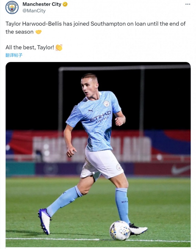The width and height of the screenshot is (196, 249).
Task: Click the Manchester City display name
Action: tap(42, 4)
